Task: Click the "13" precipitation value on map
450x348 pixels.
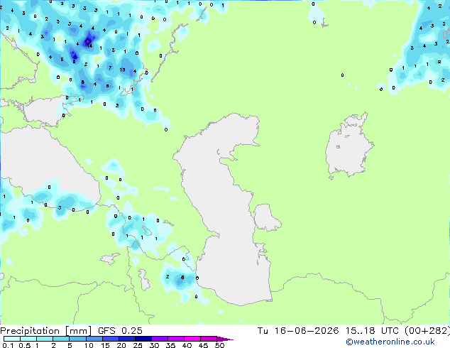Action: tap(122, 70)
